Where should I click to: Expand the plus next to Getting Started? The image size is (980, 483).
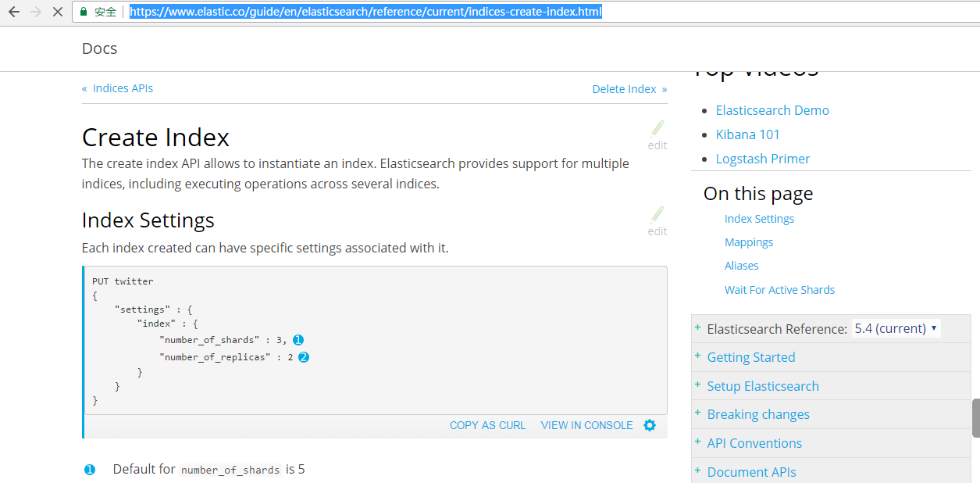point(698,356)
